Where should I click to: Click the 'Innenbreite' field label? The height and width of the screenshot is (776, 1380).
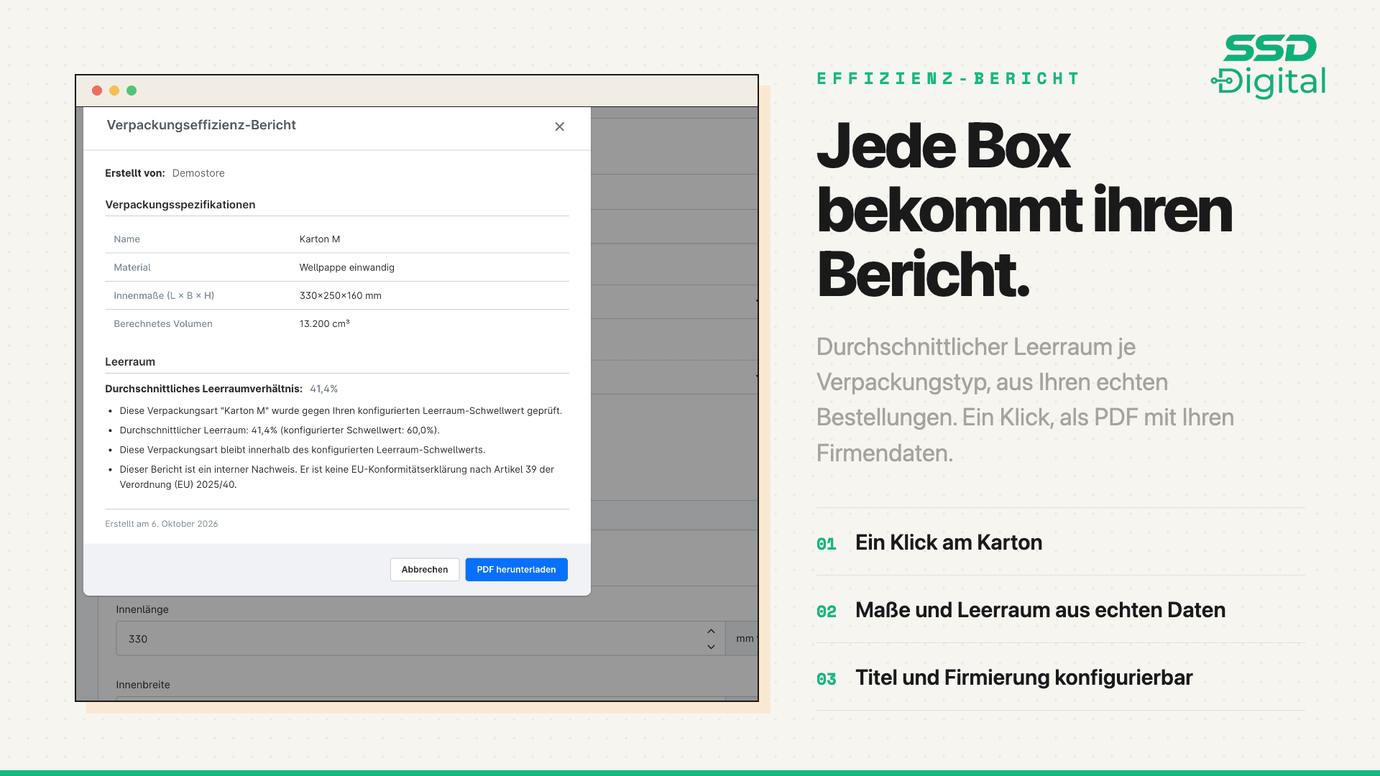[x=143, y=685]
